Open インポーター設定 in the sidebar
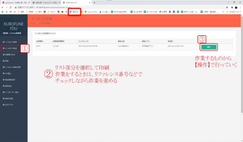243x142 pixels. coord(11,92)
